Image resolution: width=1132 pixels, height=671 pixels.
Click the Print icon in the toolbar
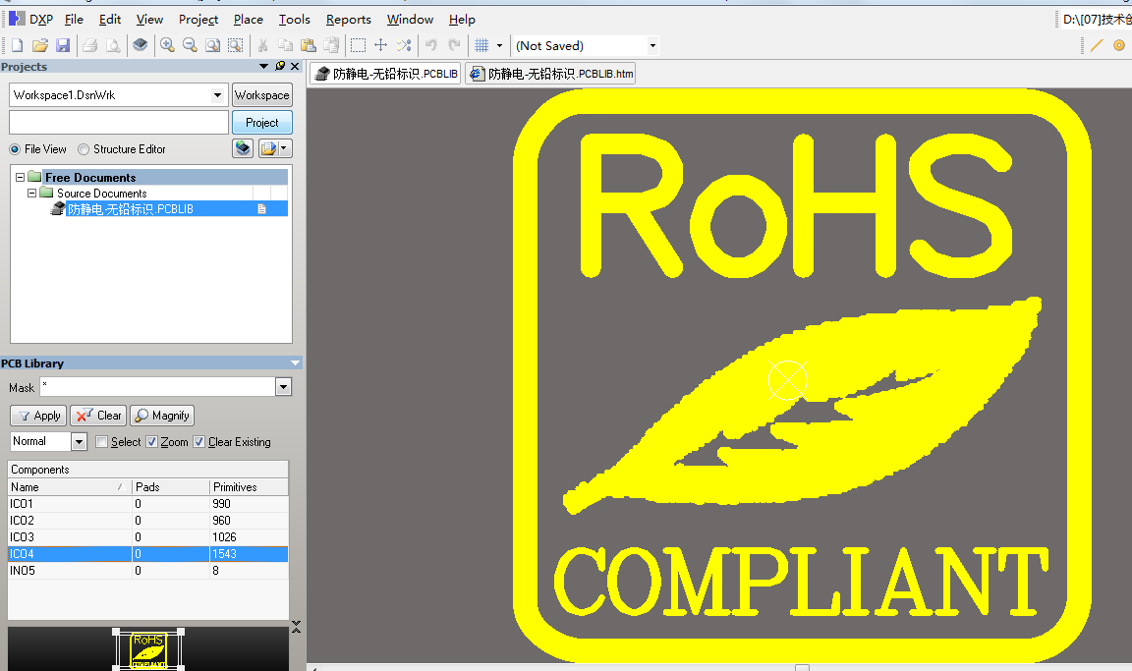89,45
